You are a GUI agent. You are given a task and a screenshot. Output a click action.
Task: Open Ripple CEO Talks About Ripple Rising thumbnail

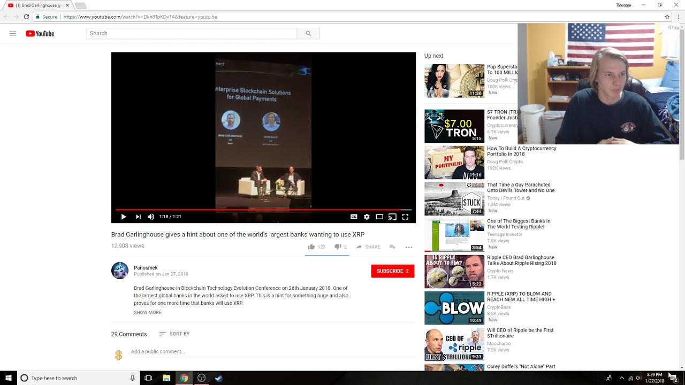[x=454, y=272]
